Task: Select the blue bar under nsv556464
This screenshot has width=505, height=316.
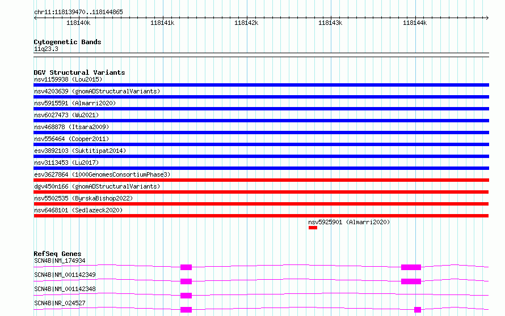Action: [261, 144]
